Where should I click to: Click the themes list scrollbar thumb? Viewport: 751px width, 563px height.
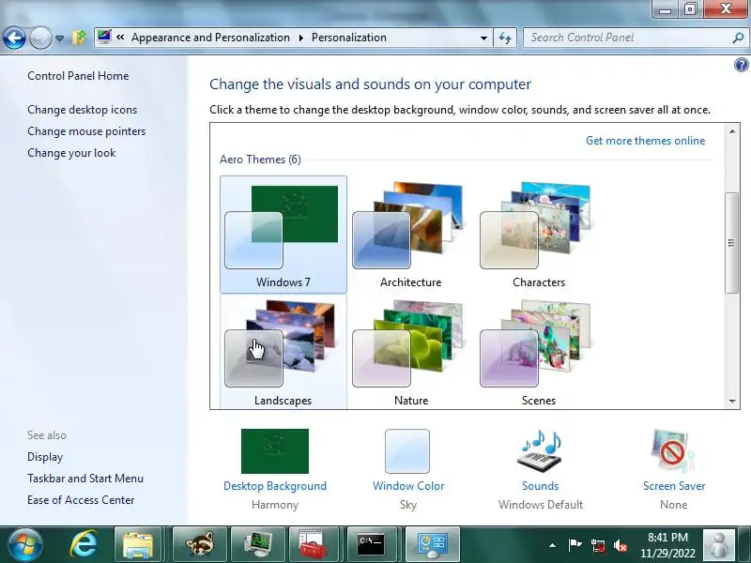coord(731,243)
